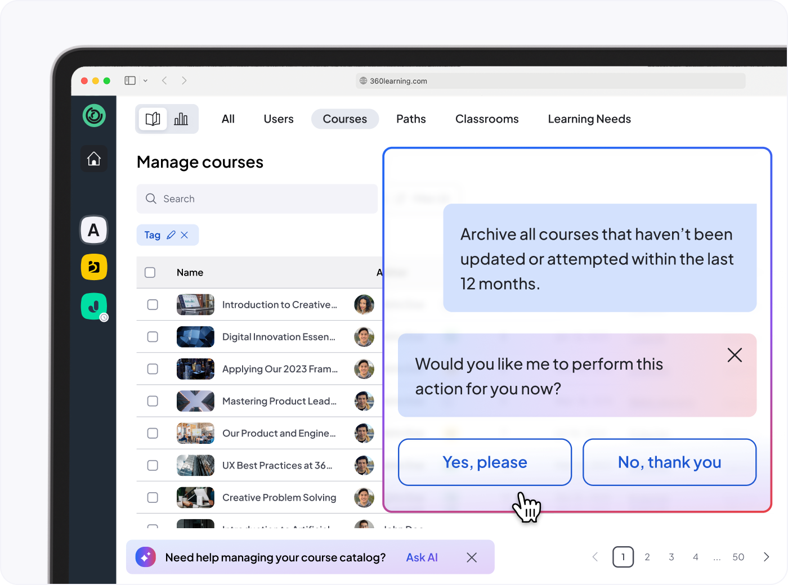
Task: Select the Users tab
Action: tap(279, 119)
